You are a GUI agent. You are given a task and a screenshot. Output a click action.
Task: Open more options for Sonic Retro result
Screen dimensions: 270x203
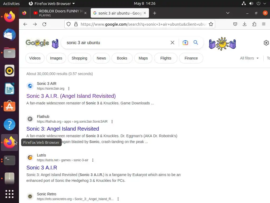pyautogui.click(x=118, y=199)
